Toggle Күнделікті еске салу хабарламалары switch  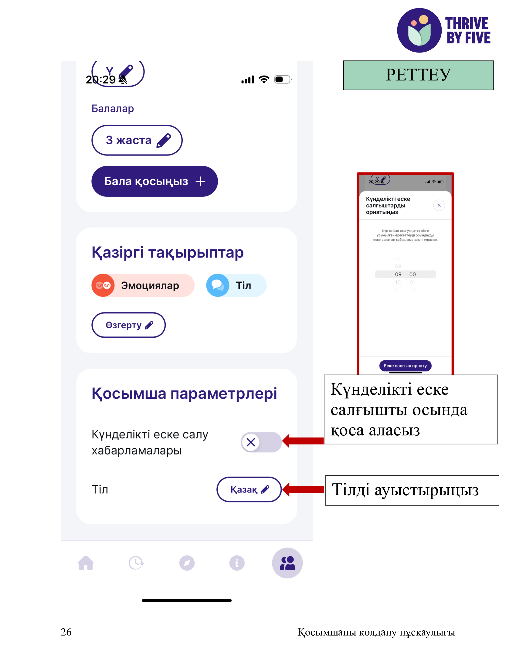click(x=261, y=442)
